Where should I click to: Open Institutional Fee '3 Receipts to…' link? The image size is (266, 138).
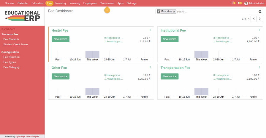pyautogui.click(x=223, y=38)
